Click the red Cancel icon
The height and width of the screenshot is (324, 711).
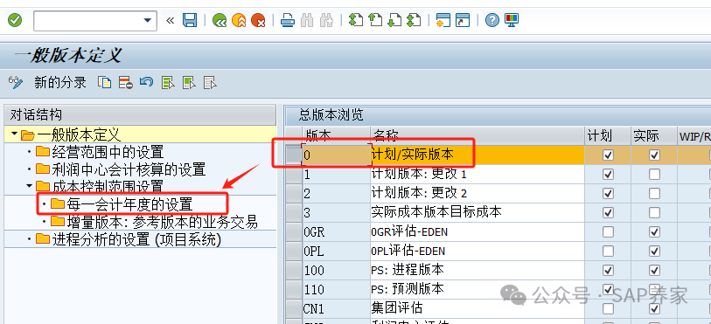[258, 20]
